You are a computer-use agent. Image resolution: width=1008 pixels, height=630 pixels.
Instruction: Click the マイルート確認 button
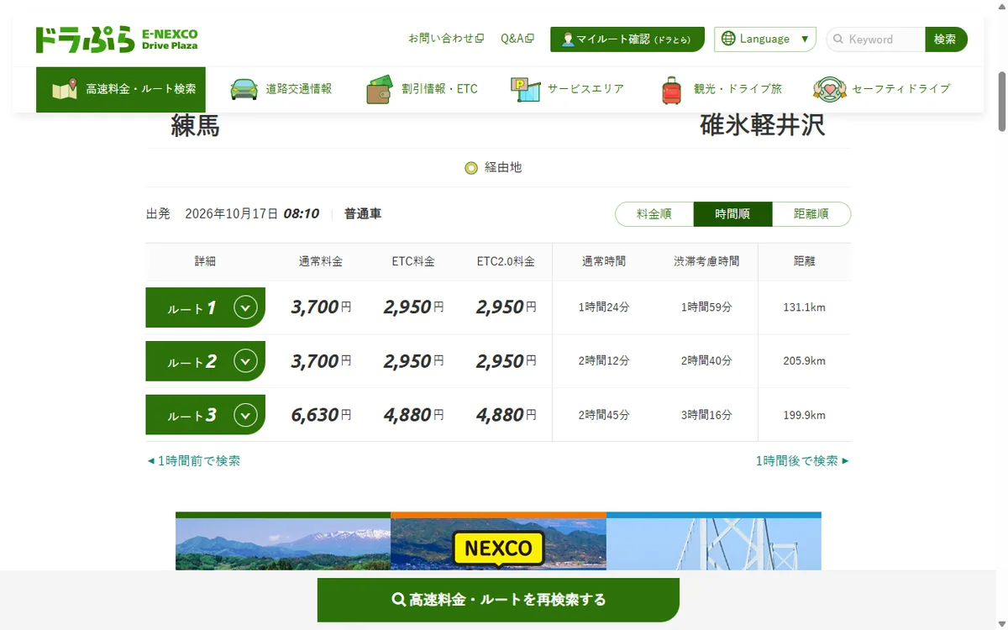coord(627,39)
